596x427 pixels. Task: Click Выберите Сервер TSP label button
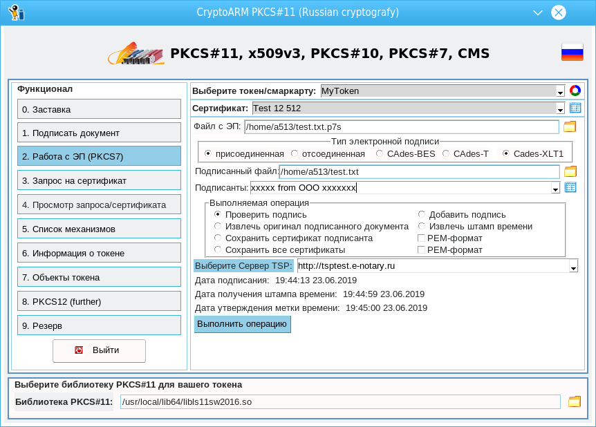(x=243, y=265)
